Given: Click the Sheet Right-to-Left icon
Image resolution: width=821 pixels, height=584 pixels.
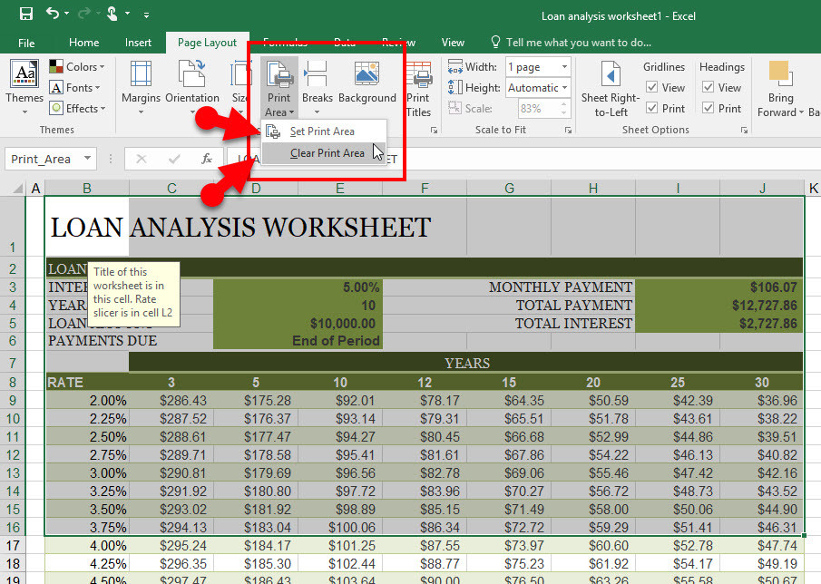Looking at the screenshot, I should [611, 73].
